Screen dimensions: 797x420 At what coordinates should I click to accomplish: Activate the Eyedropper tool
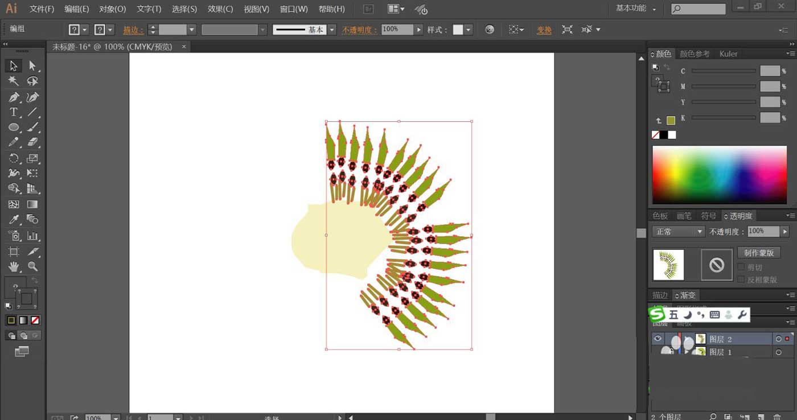[14, 220]
